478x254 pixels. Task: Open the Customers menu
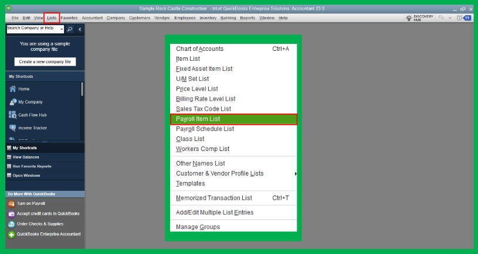140,18
